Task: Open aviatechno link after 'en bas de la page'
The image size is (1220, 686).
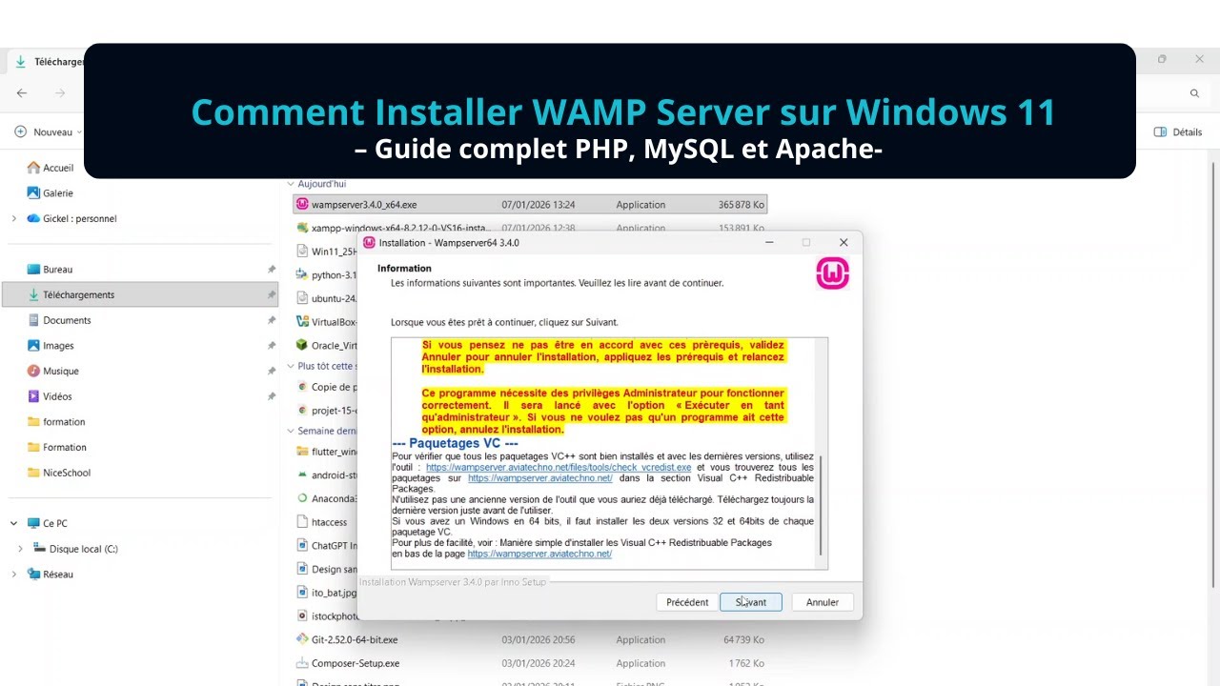Action: [x=539, y=554]
